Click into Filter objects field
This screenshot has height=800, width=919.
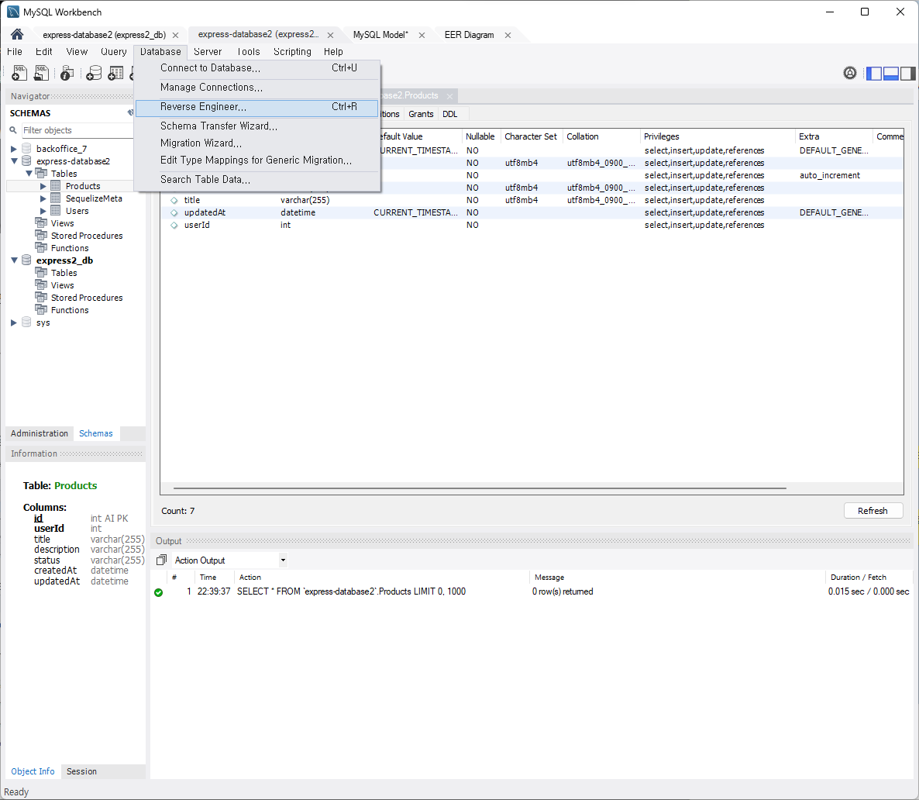tap(77, 130)
